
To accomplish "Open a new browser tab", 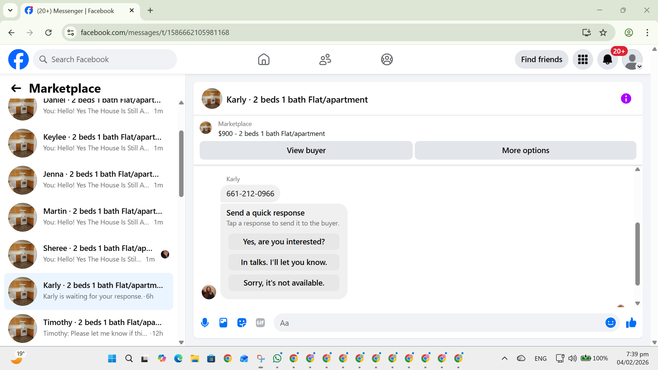I will click(150, 11).
